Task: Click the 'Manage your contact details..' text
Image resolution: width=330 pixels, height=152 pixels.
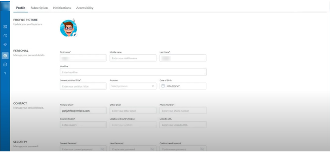Action: [x=29, y=108]
